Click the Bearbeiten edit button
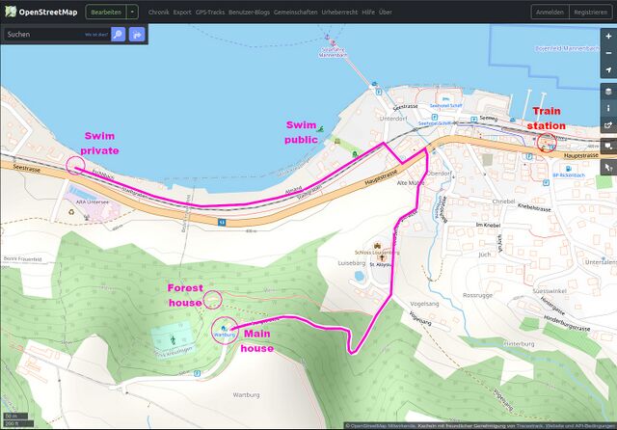The image size is (617, 430). [x=105, y=12]
